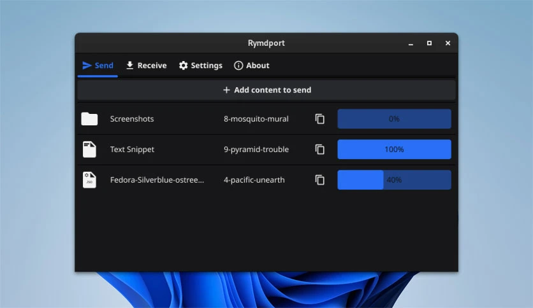This screenshot has height=308, width=533.
Task: Copy the 4-pacific-unearth code
Action: click(x=320, y=180)
